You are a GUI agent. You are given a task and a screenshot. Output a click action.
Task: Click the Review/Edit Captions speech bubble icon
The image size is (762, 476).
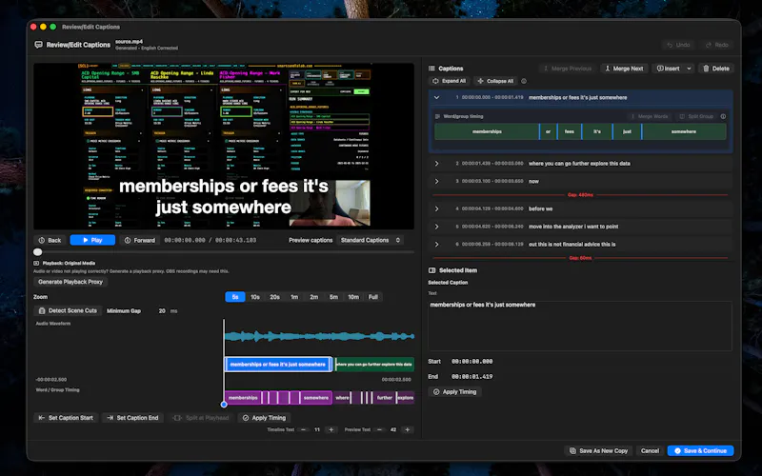[x=38, y=45]
